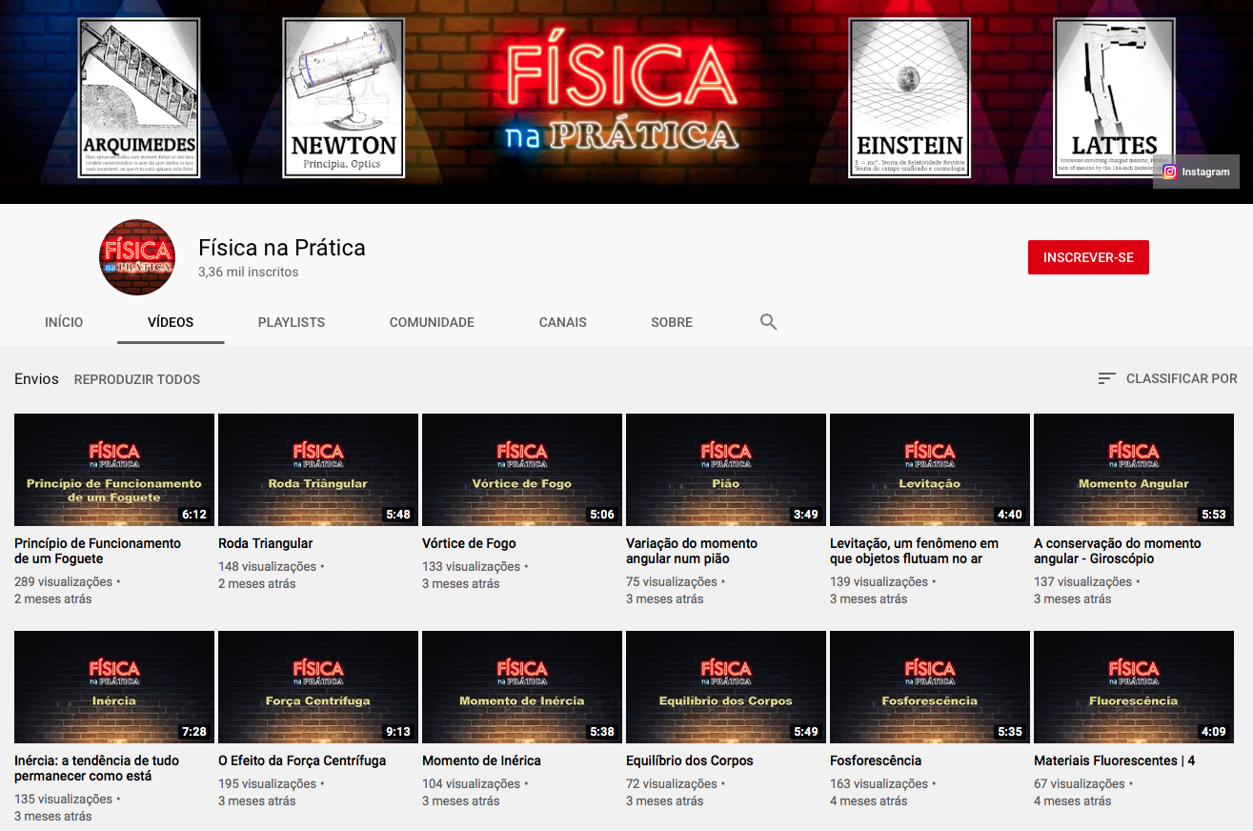Open the Canais tab

[x=563, y=322]
